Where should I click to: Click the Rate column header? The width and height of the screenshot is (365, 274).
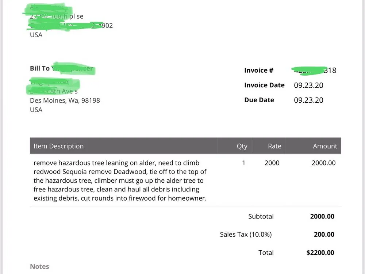pyautogui.click(x=274, y=146)
